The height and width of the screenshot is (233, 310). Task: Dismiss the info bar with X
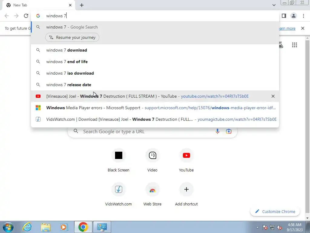click(302, 28)
